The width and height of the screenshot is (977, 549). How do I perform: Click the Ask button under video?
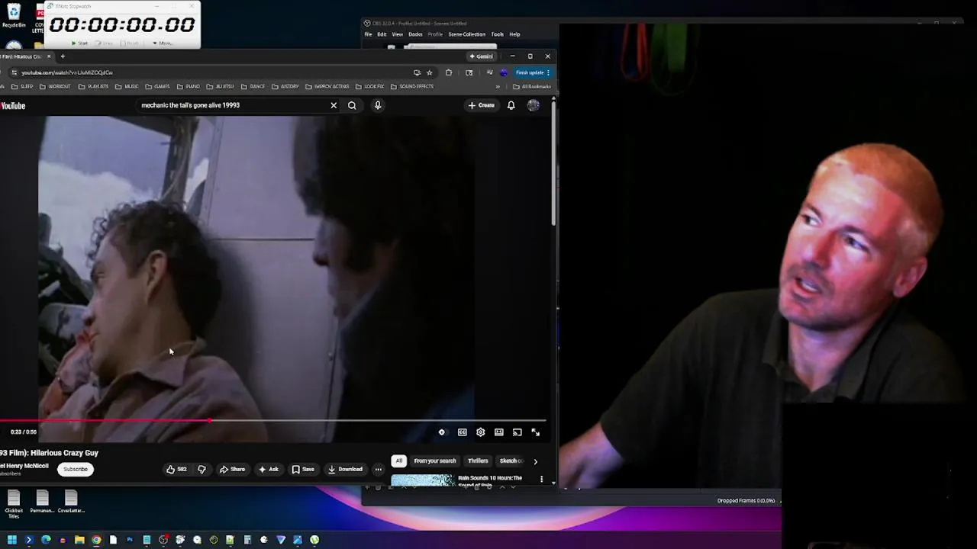pyautogui.click(x=268, y=469)
